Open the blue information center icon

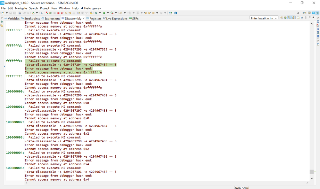[x=176, y=13]
